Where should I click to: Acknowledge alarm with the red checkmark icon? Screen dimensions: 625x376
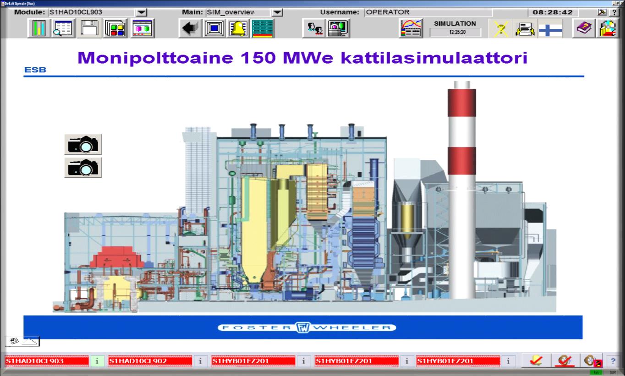pos(535,361)
